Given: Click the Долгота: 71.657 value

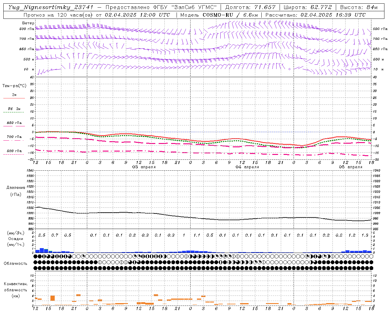Looking at the screenshot, I should (x=250, y=7).
